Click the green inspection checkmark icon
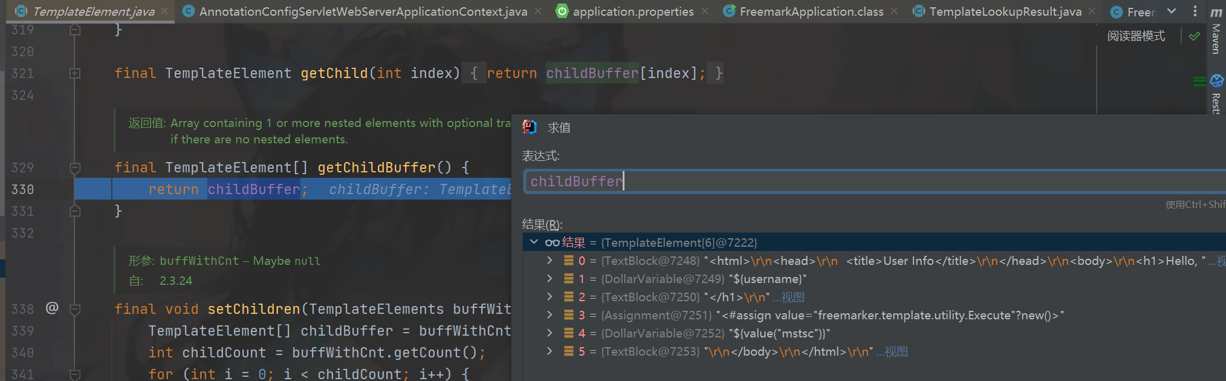This screenshot has width=1226, height=381. [x=1194, y=36]
